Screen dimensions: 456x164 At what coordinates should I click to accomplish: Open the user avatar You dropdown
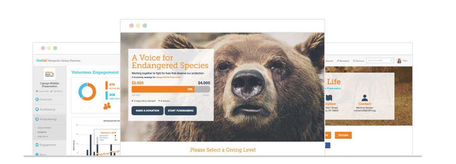(402, 61)
